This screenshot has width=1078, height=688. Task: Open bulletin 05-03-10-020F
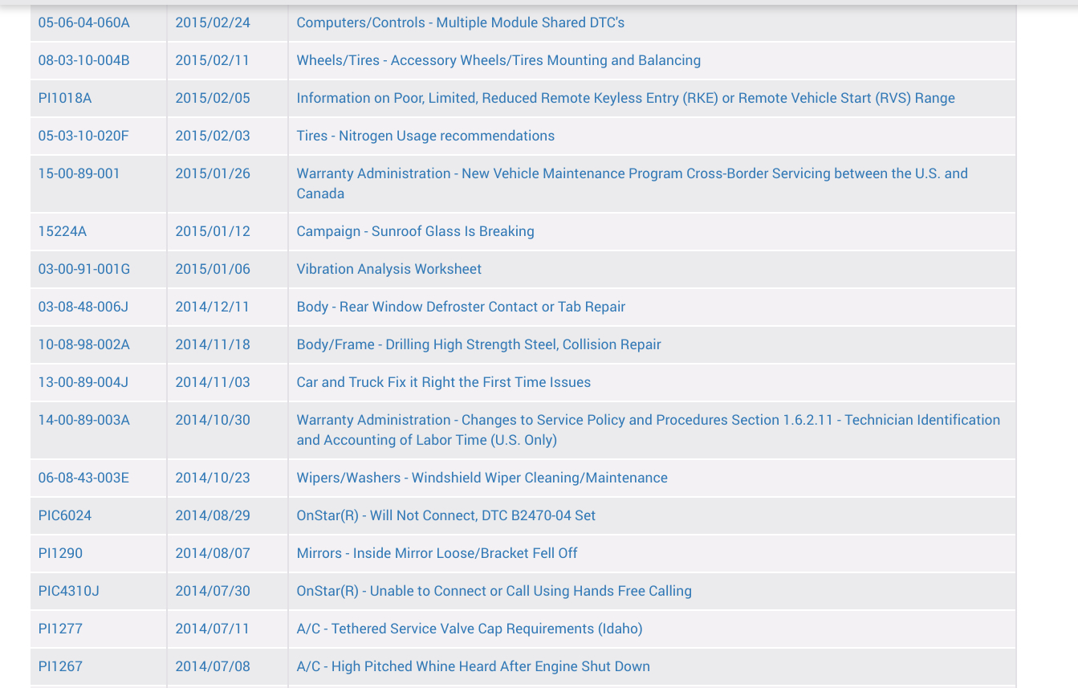tap(83, 136)
